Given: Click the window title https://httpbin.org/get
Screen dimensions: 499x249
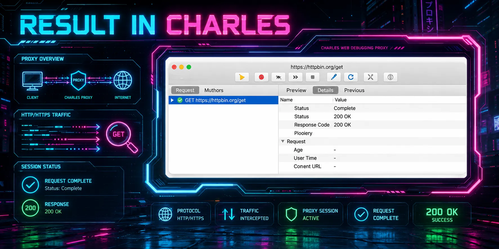Looking at the screenshot, I should (317, 67).
